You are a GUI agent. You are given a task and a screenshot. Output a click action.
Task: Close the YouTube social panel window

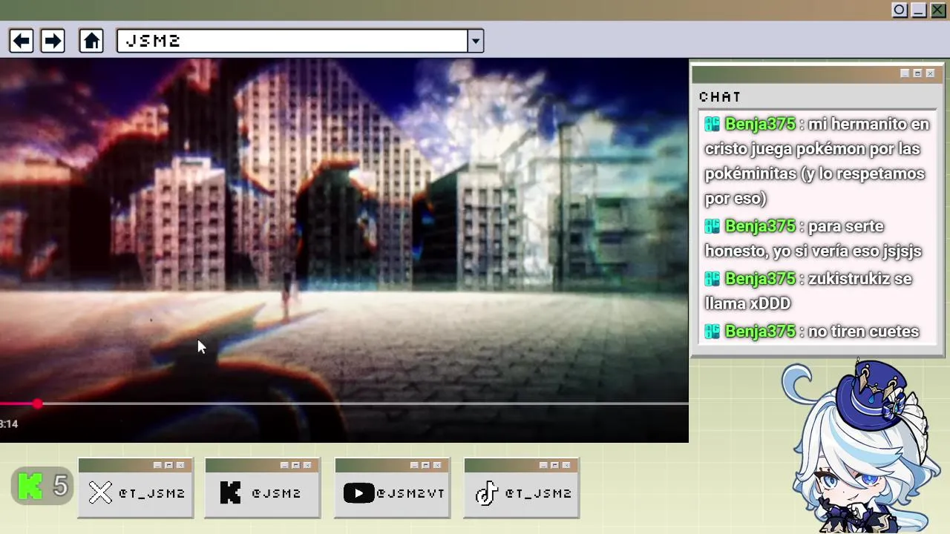coord(437,465)
